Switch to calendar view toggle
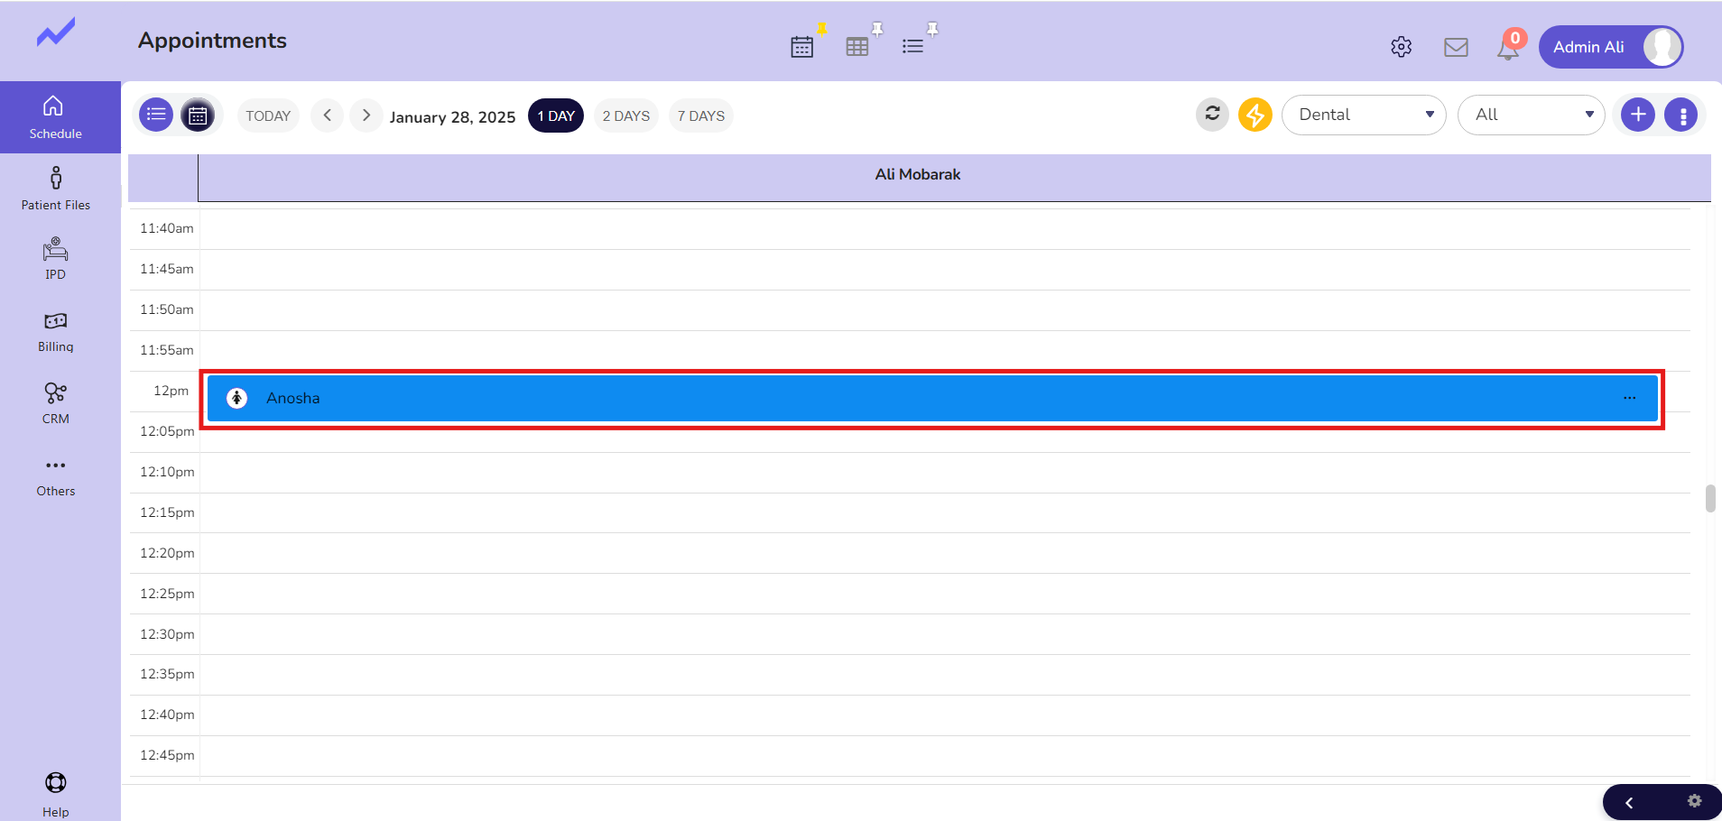This screenshot has width=1722, height=821. click(x=198, y=115)
